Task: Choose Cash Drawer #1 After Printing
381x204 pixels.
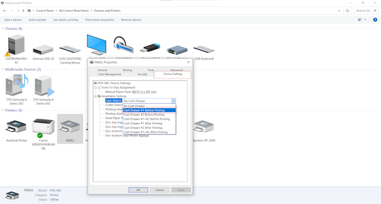Action: (x=149, y=123)
